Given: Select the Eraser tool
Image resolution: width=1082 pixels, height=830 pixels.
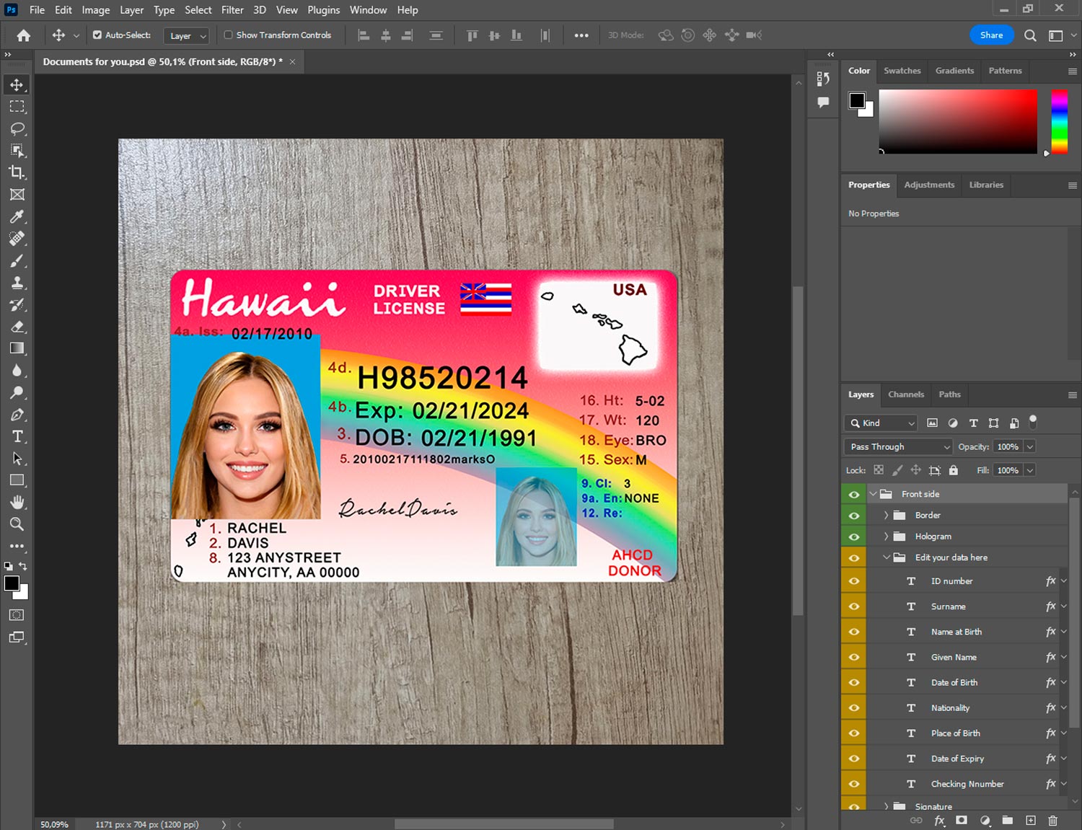Looking at the screenshot, I should pos(17,327).
